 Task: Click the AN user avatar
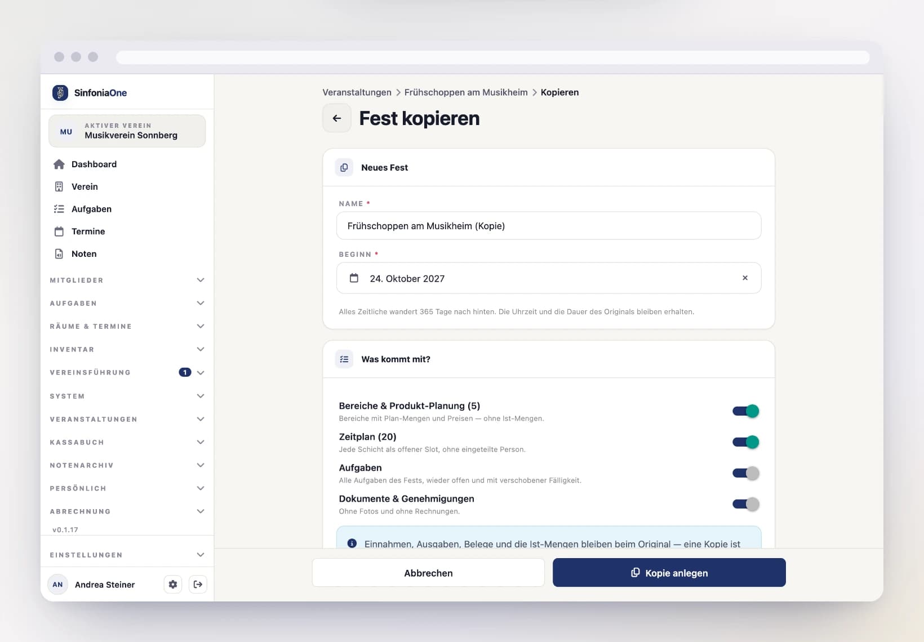point(57,585)
